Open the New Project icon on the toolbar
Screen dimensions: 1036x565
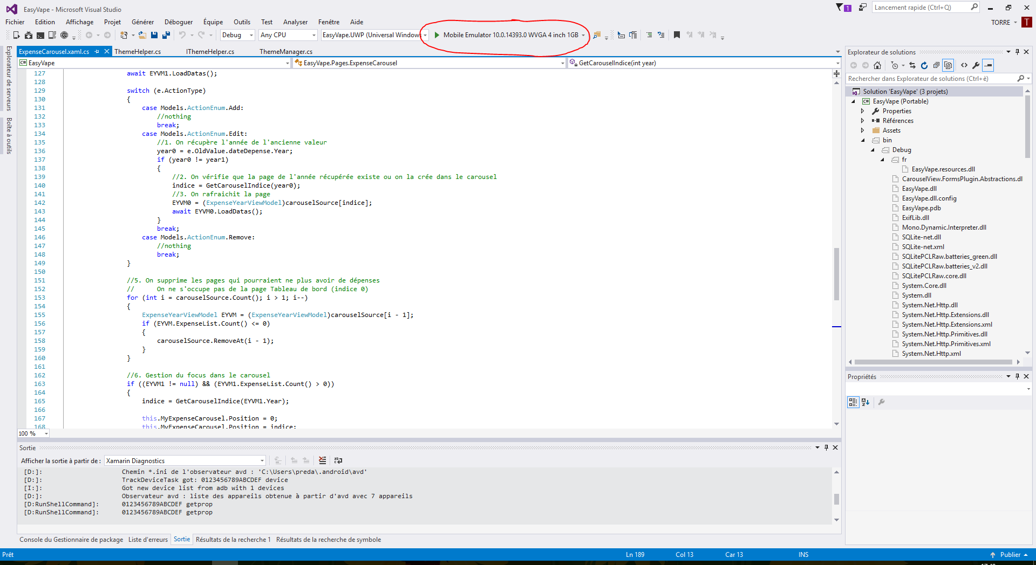pyautogui.click(x=122, y=35)
